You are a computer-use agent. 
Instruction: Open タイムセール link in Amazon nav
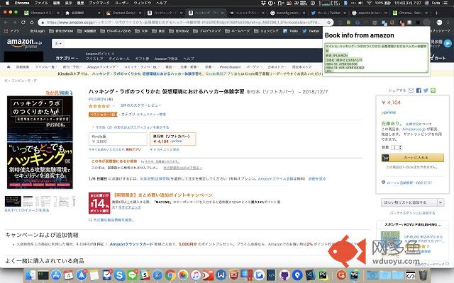(x=119, y=59)
